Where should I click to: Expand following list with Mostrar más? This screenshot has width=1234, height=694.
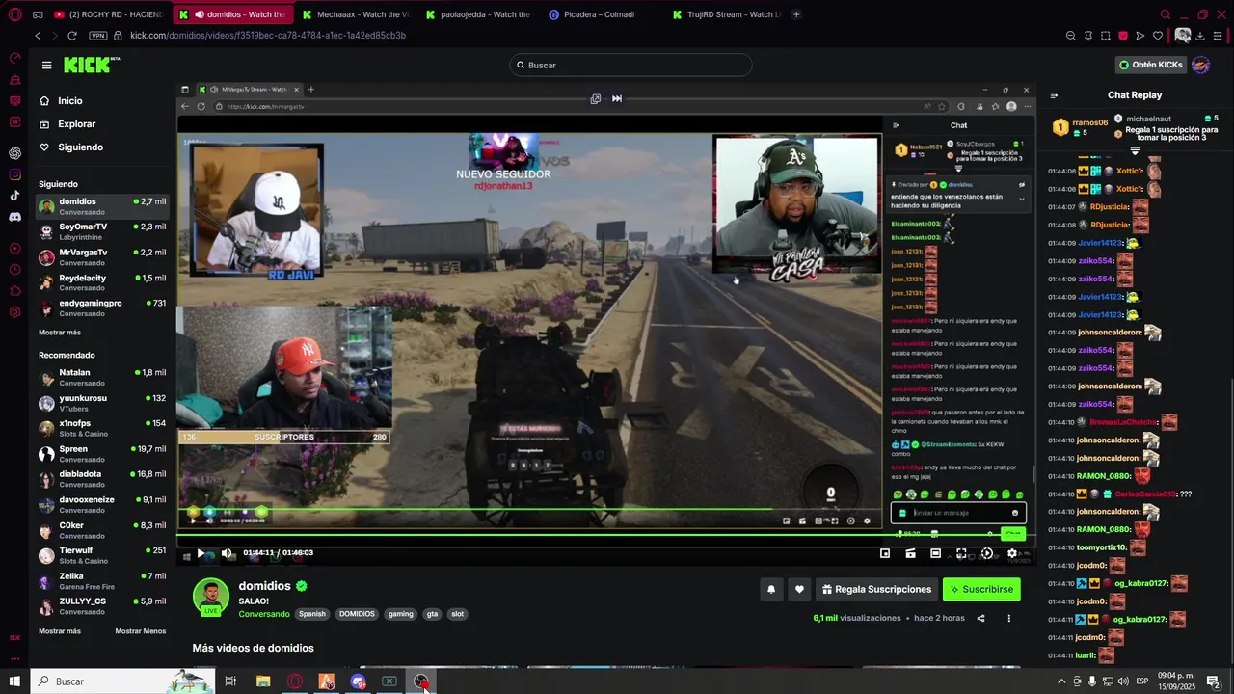[60, 332]
